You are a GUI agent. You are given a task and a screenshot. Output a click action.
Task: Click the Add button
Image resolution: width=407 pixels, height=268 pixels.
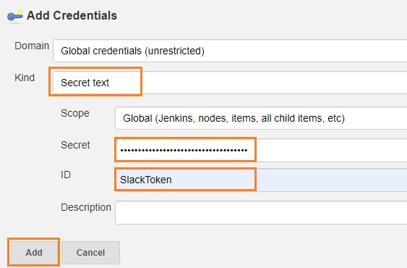[x=34, y=252]
